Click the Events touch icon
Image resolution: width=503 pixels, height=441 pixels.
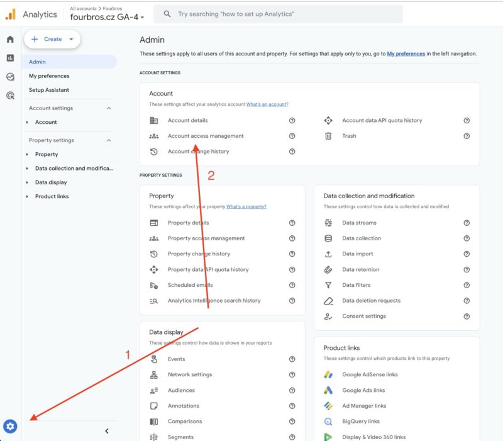pos(154,359)
